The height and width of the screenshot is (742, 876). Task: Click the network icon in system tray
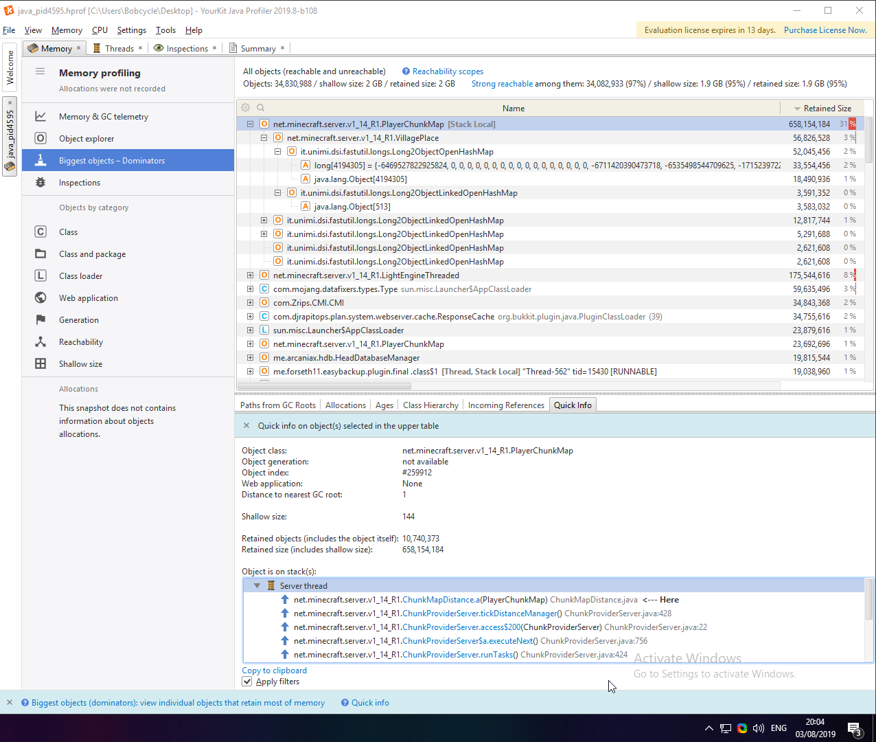(726, 728)
